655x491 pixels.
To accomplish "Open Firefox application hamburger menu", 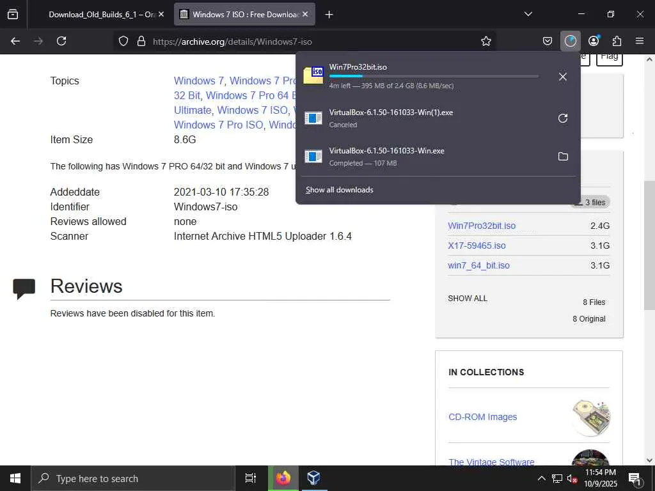I will (x=640, y=41).
